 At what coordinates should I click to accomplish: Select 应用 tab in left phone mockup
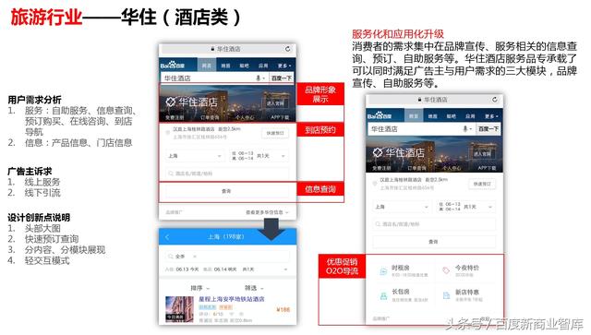coord(262,66)
